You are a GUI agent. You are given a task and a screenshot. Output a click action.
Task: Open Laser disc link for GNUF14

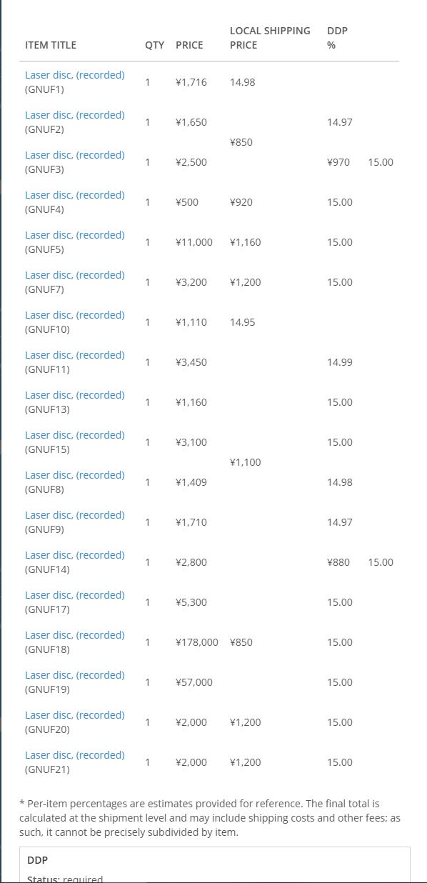click(x=74, y=555)
